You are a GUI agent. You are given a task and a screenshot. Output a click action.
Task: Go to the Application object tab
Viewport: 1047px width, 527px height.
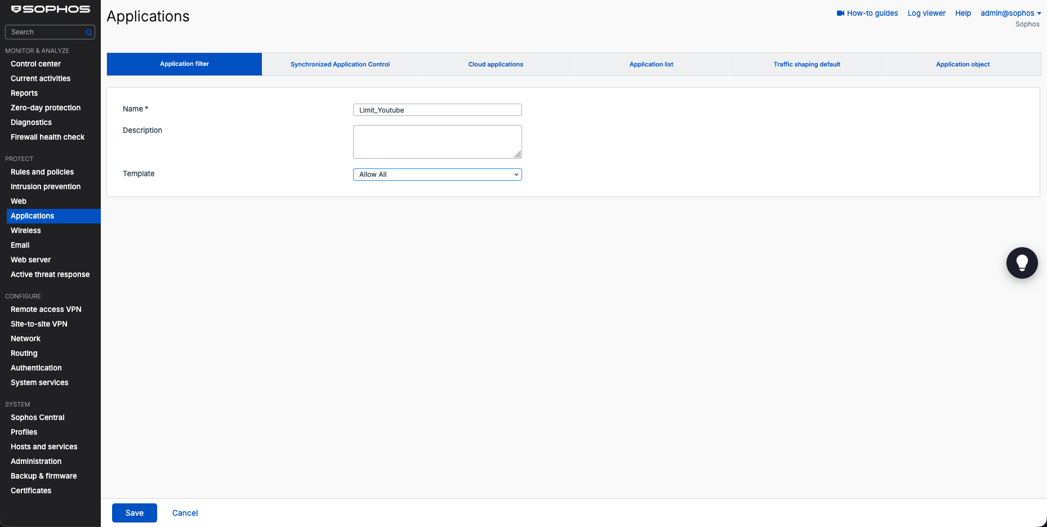tap(963, 64)
